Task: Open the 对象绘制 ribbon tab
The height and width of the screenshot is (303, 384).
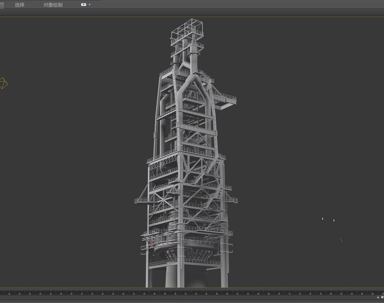Action: (x=53, y=5)
